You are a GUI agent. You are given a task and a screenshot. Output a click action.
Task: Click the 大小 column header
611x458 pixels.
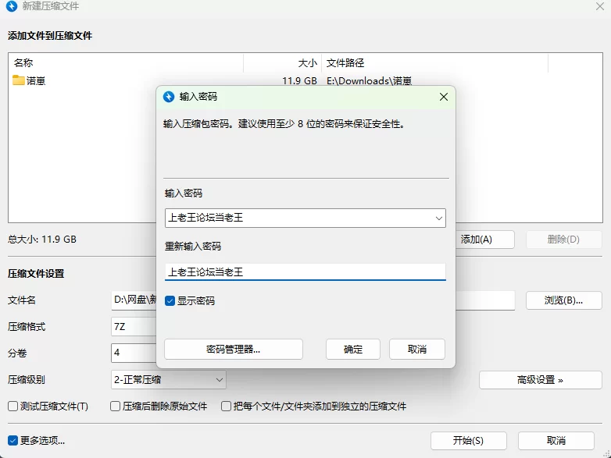[283, 62]
